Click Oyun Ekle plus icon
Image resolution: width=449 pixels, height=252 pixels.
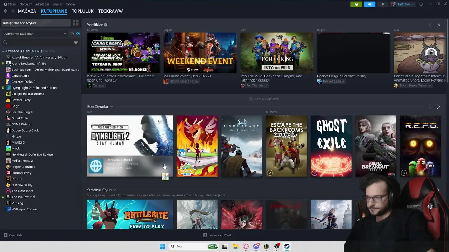point(5,235)
